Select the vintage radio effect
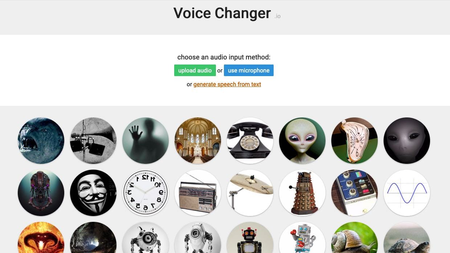 [198, 193]
